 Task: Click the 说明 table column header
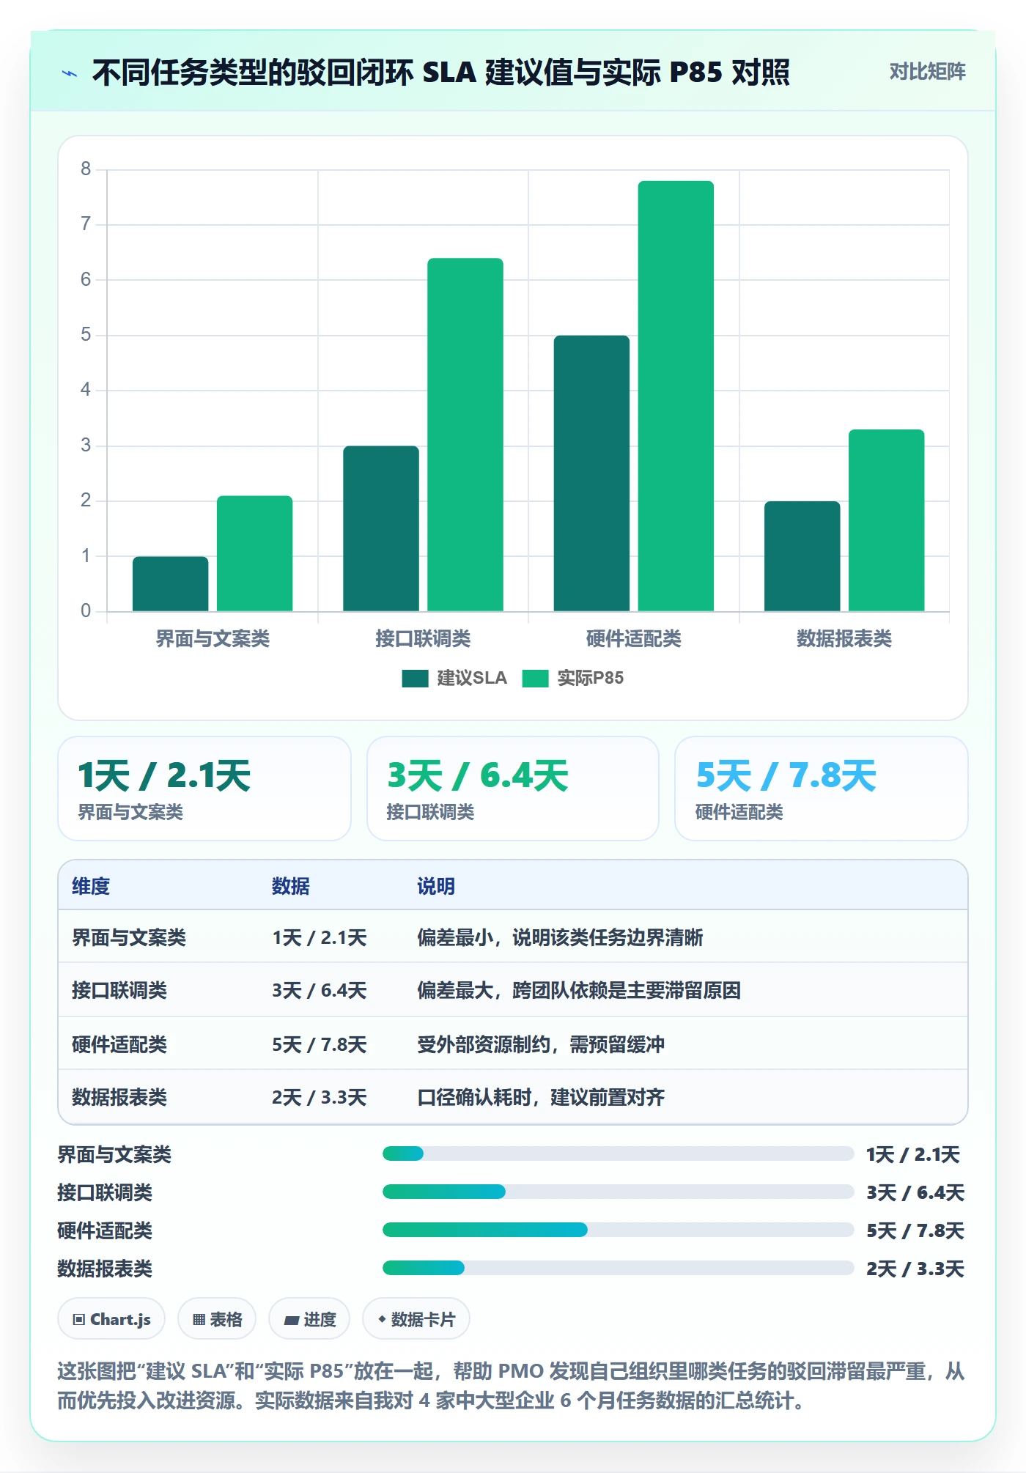436,886
